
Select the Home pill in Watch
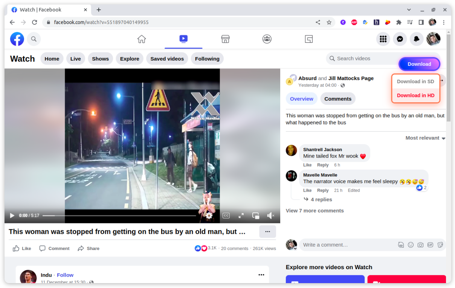click(52, 59)
